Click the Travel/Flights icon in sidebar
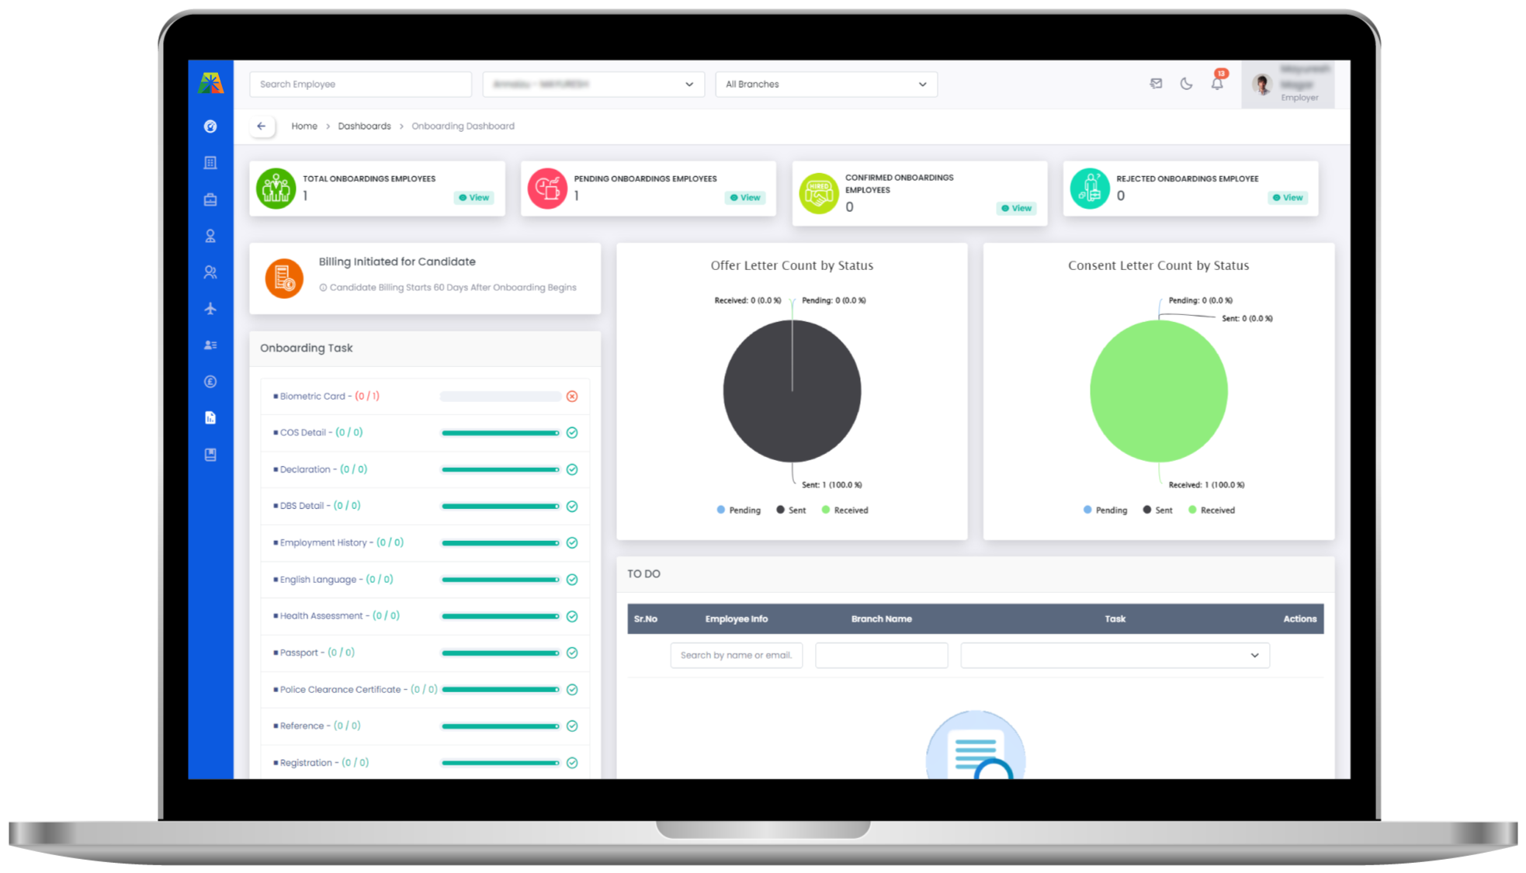 pyautogui.click(x=210, y=308)
